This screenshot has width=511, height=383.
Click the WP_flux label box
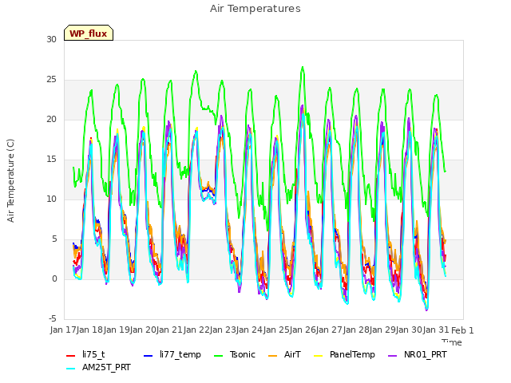point(89,33)
